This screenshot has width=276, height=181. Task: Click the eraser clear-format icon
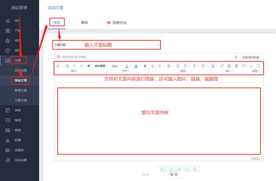point(58,66)
